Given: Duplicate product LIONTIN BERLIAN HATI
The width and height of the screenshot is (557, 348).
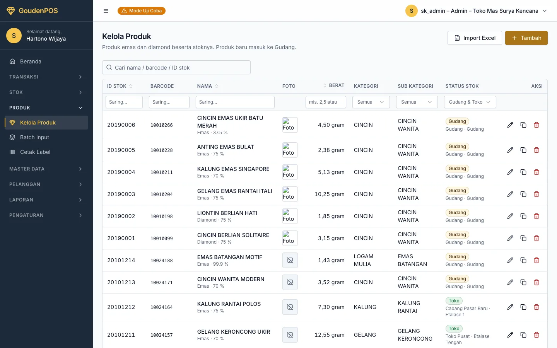Looking at the screenshot, I should (523, 216).
